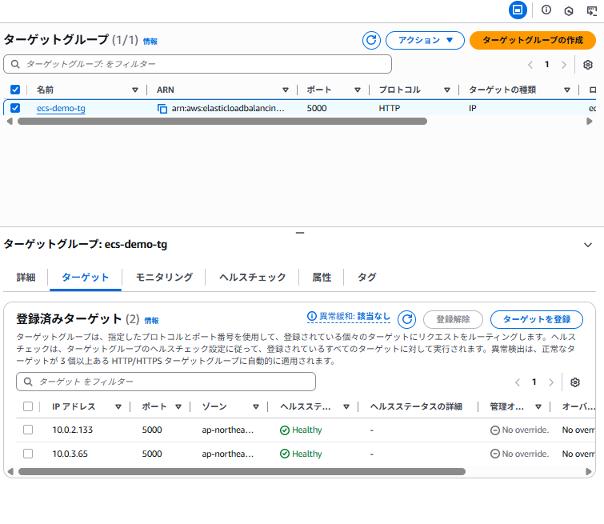Click search icon in target group filter

click(15, 64)
